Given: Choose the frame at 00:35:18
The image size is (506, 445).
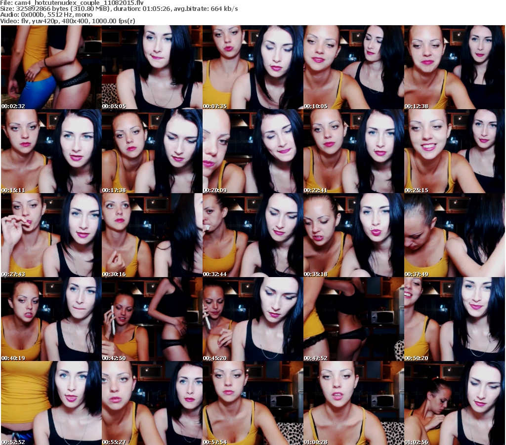Looking at the screenshot, I should tap(354, 235).
